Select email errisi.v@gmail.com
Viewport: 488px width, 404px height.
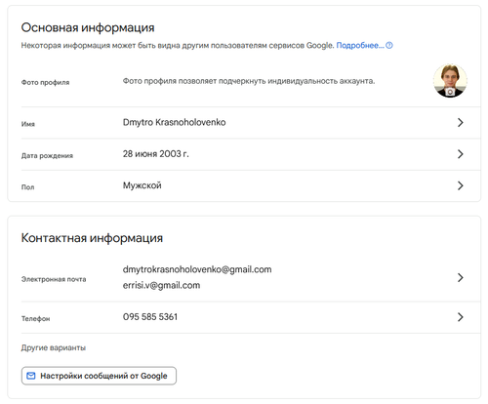point(161,285)
